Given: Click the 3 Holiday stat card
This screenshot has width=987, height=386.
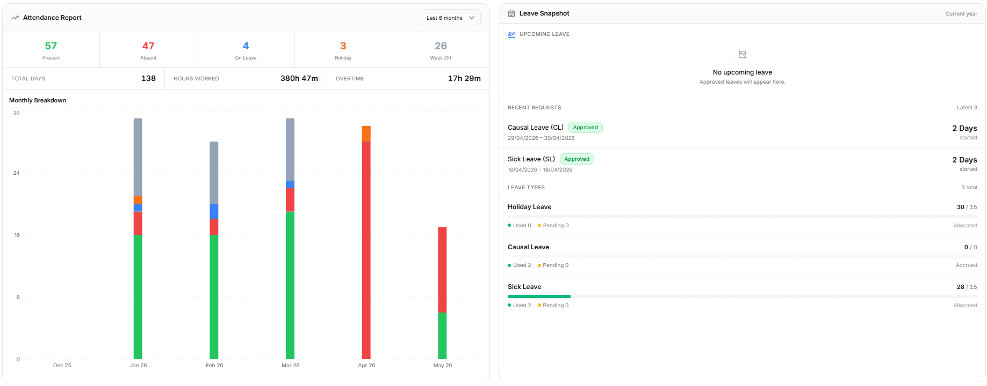Looking at the screenshot, I should (343, 50).
